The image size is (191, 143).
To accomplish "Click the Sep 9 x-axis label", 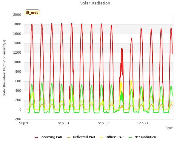I will (24, 123).
